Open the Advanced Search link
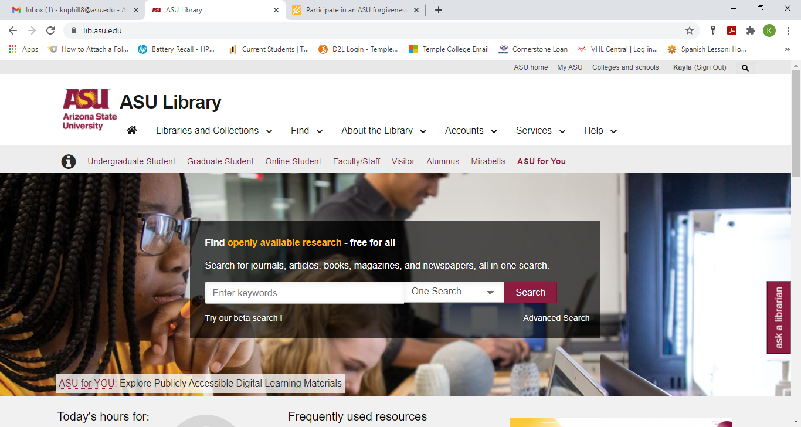The image size is (801, 427). pyautogui.click(x=556, y=318)
